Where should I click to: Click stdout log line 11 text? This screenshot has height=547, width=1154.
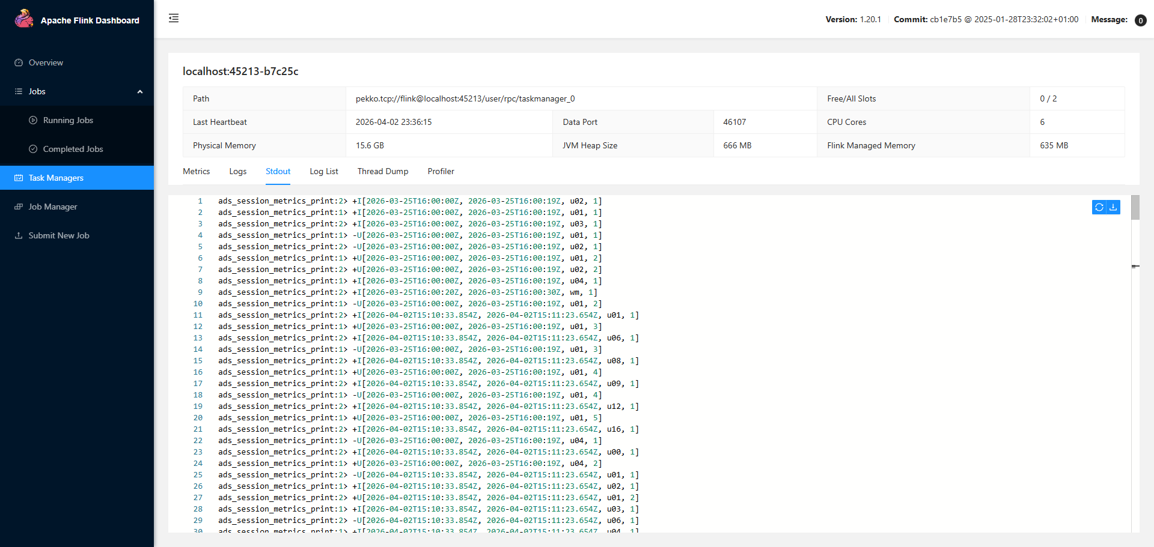coord(428,315)
